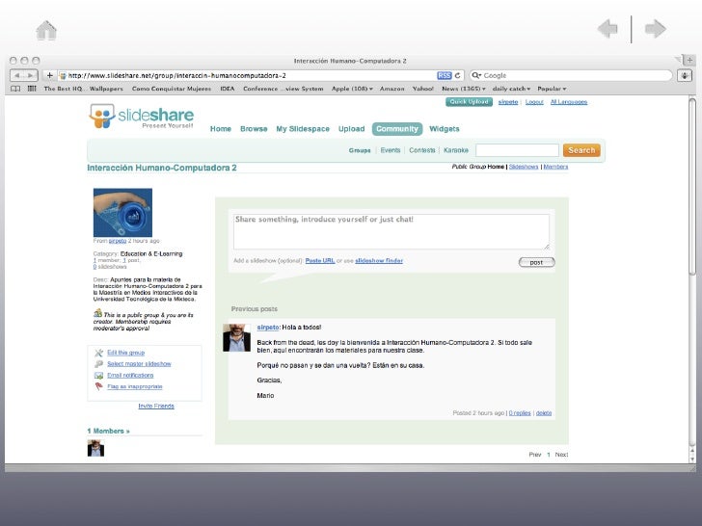The width and height of the screenshot is (702, 526).
Task: Reload the page with the refresh icon
Action: click(x=457, y=75)
